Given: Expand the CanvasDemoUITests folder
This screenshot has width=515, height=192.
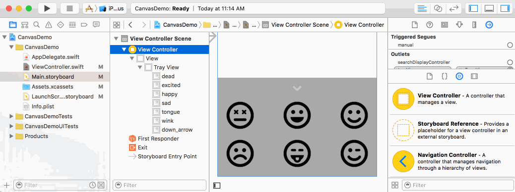Looking at the screenshot, I should click(x=12, y=126).
